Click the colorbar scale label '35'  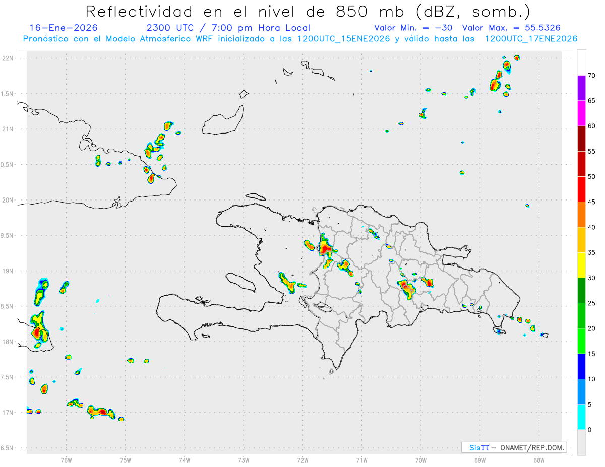pos(591,253)
